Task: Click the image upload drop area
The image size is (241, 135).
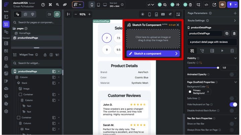Action: point(153,39)
